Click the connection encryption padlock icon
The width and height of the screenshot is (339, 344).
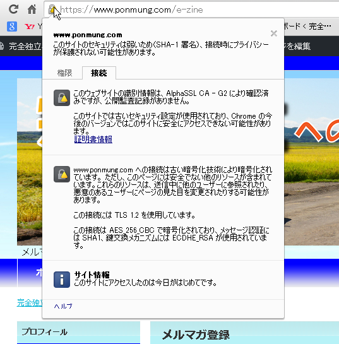tap(62, 174)
